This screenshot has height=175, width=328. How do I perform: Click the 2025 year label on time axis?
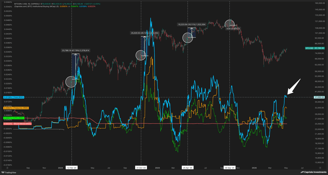pyautogui.click(x=158, y=168)
